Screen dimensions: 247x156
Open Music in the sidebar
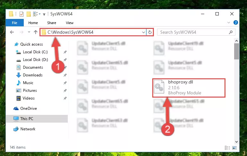[28, 83]
